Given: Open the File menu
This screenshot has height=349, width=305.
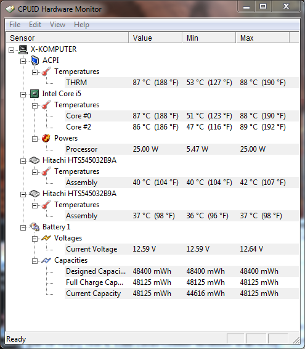Looking at the screenshot, I should tap(15, 25).
